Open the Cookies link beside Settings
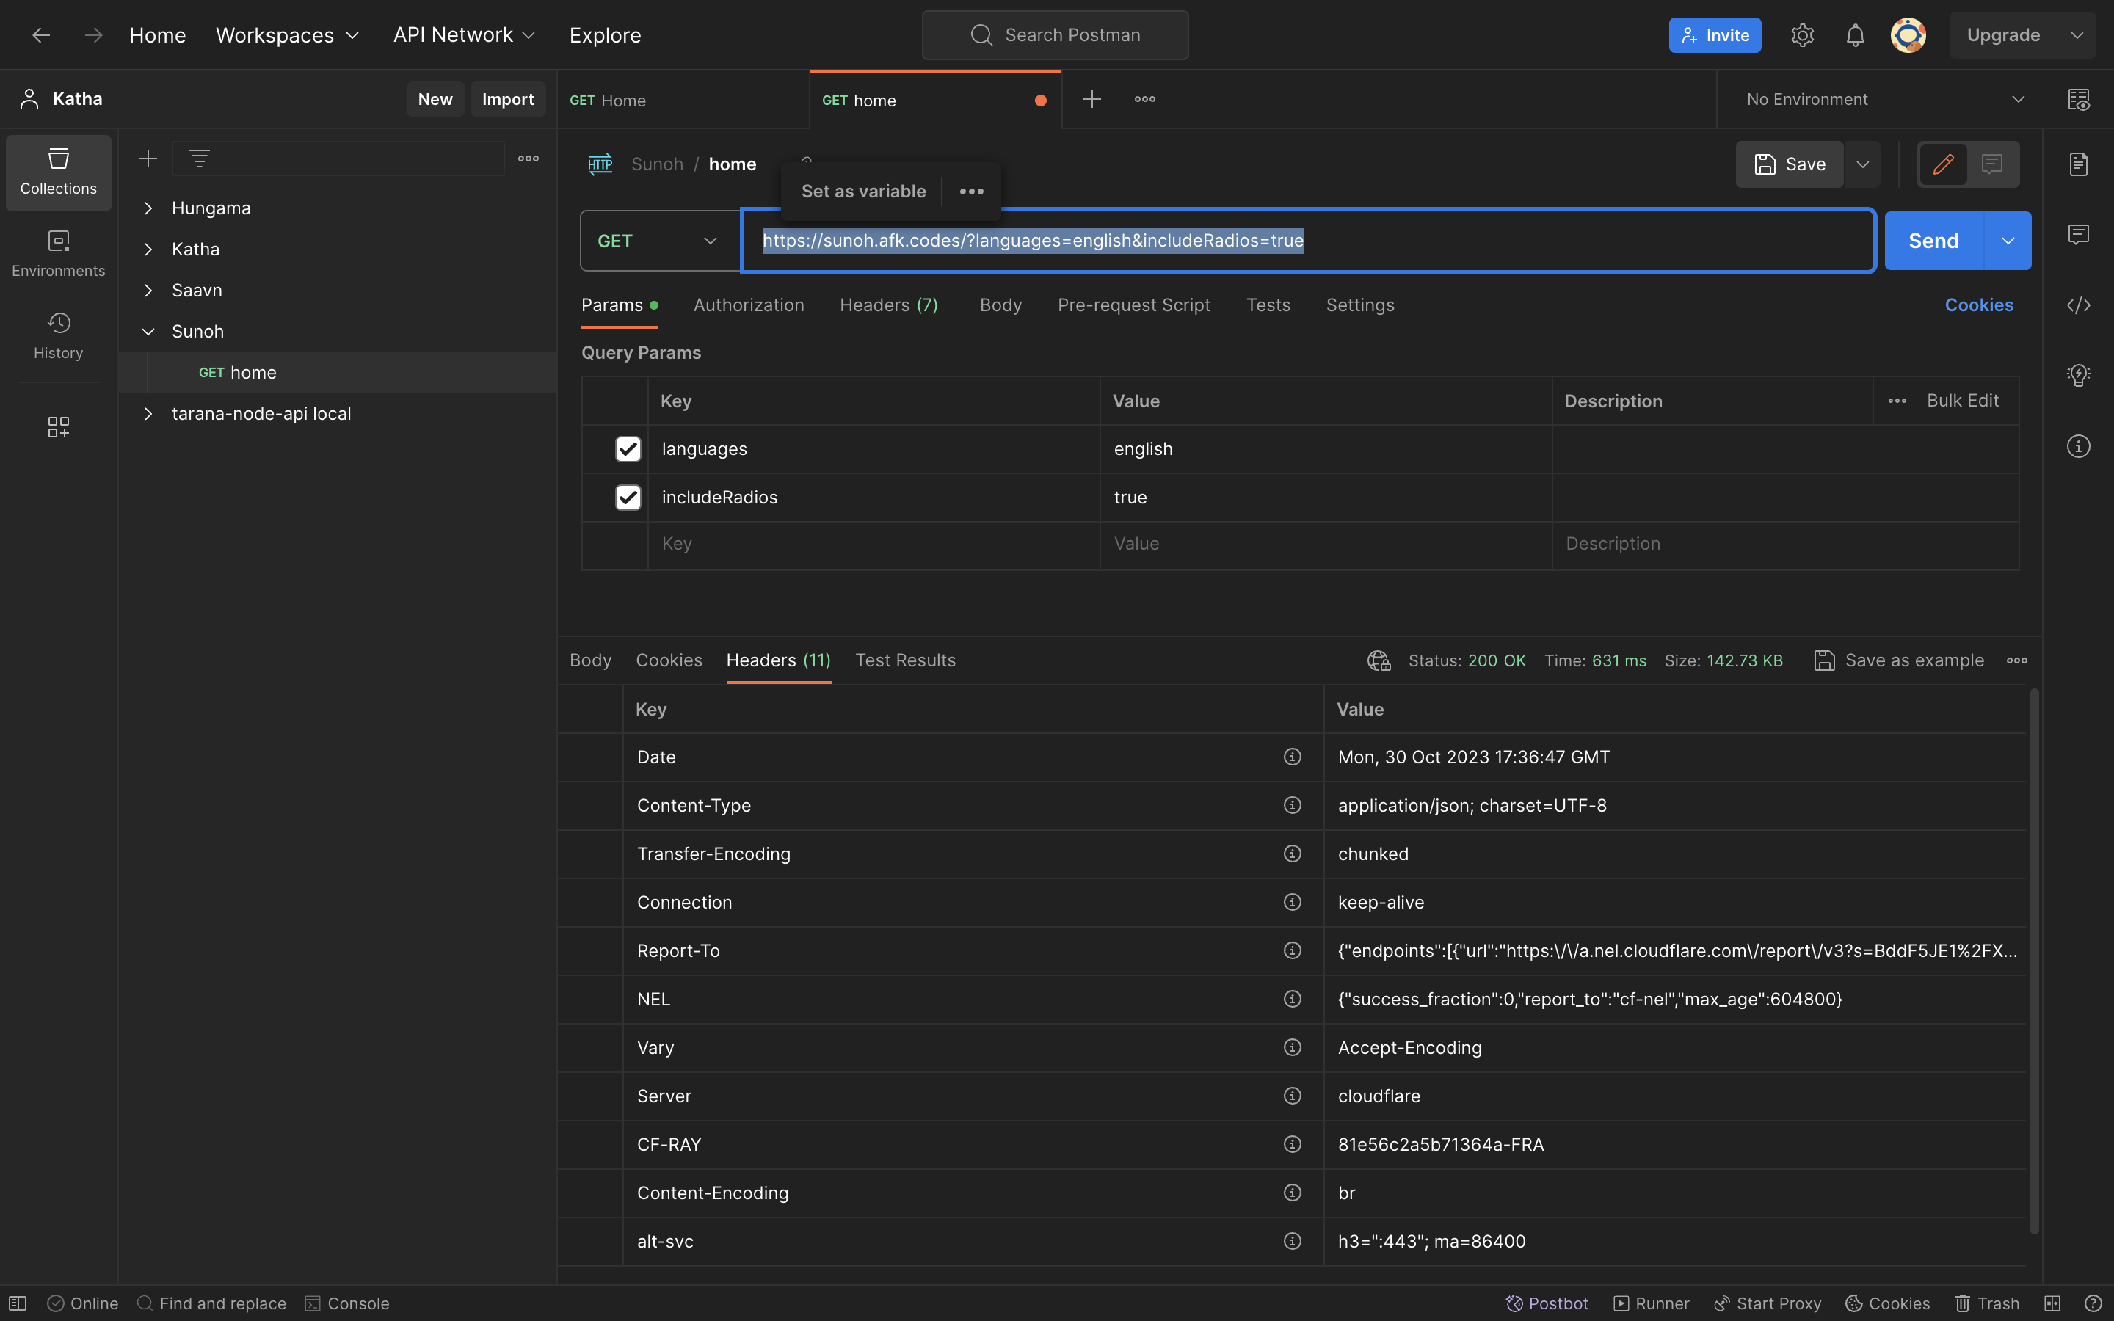 pos(1979,305)
